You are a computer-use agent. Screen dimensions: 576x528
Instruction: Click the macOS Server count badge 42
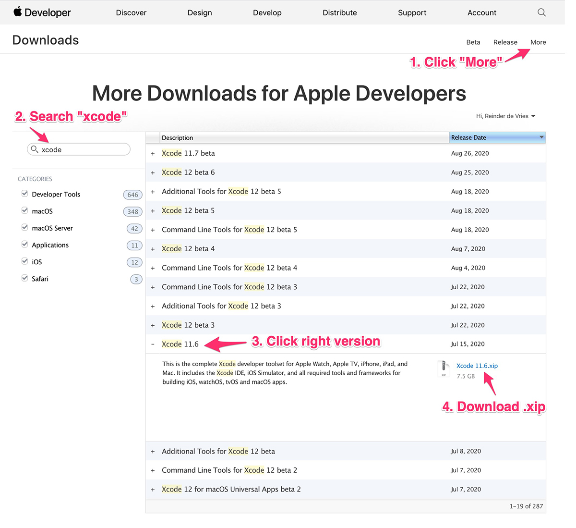click(134, 229)
